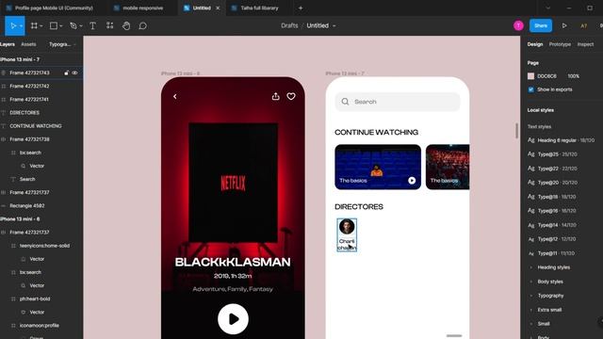Click the canvas vertical scrollbar
The image size is (603, 339).
516,130
